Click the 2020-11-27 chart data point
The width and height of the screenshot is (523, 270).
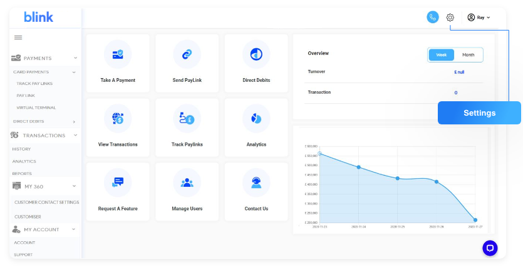pos(475,220)
